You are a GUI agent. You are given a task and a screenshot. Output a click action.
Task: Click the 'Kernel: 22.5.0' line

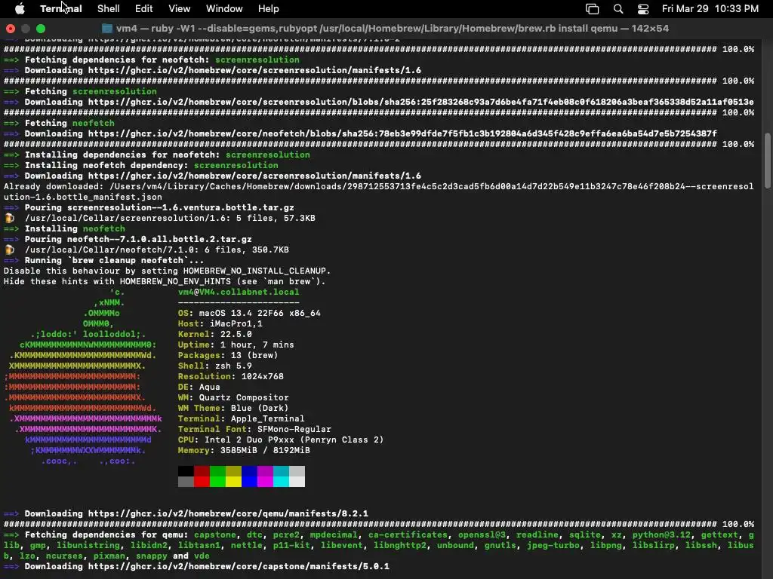pos(215,334)
